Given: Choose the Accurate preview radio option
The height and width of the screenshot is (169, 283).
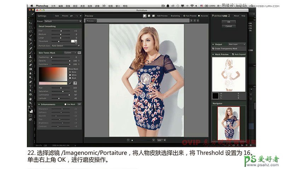Looking at the screenshot, I should coord(200,16).
